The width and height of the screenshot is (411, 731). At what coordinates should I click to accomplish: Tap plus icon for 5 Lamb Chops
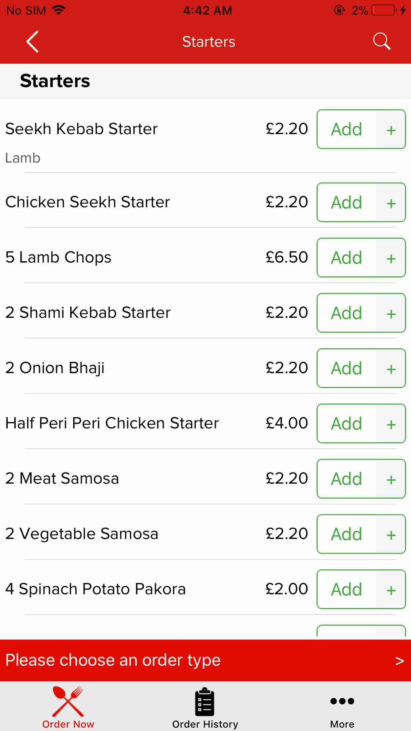click(x=391, y=258)
